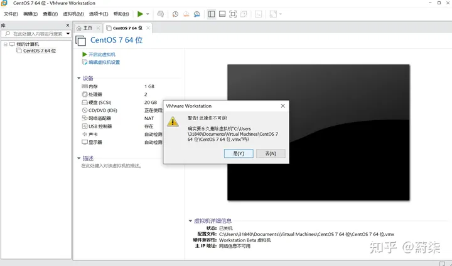Click the yellow warning triangle icon

173,121
